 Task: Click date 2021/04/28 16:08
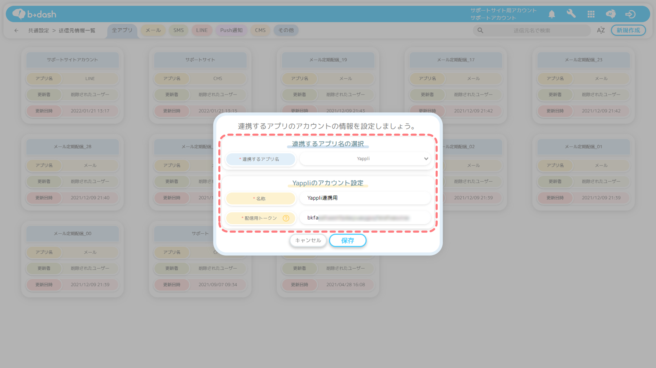(x=345, y=285)
